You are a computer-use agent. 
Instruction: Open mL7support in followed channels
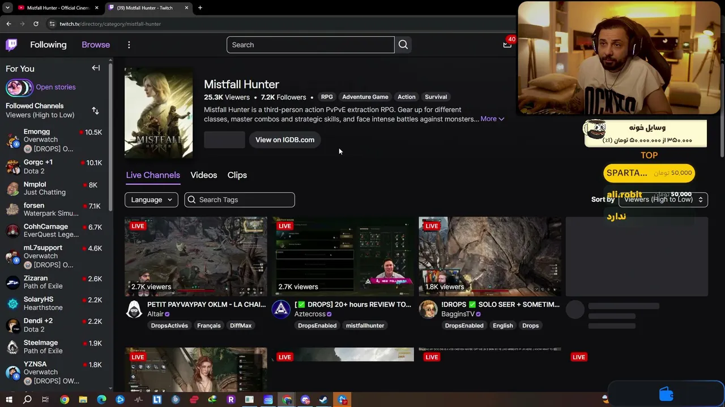[x=55, y=256]
